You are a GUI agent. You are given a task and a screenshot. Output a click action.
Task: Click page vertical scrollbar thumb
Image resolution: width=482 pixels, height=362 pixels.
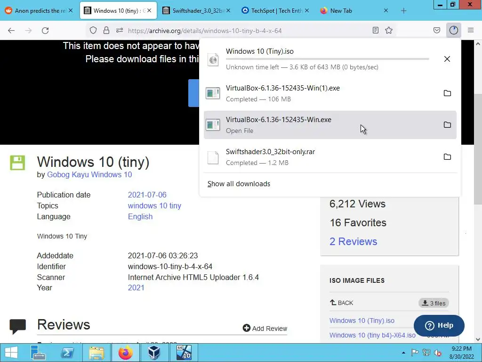pyautogui.click(x=478, y=148)
